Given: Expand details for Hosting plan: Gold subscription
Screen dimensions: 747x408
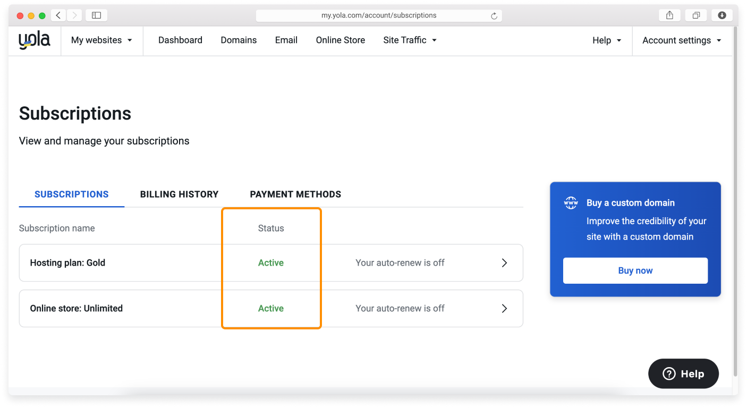Looking at the screenshot, I should click(x=504, y=262).
